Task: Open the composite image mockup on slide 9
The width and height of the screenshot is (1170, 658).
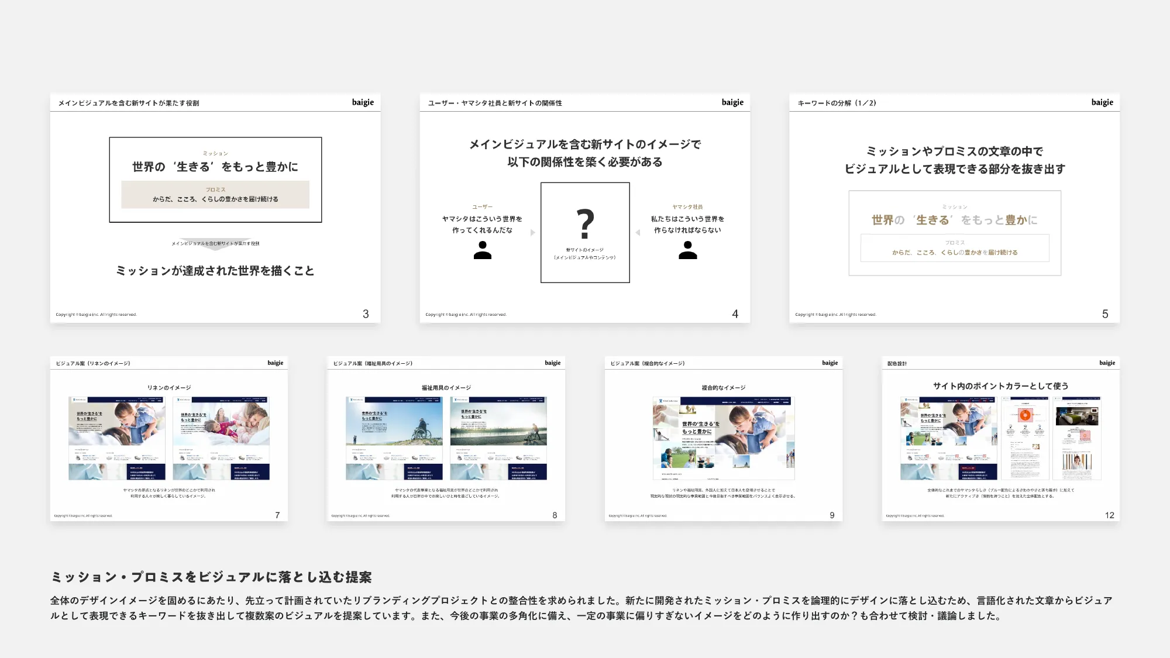Action: pos(724,438)
